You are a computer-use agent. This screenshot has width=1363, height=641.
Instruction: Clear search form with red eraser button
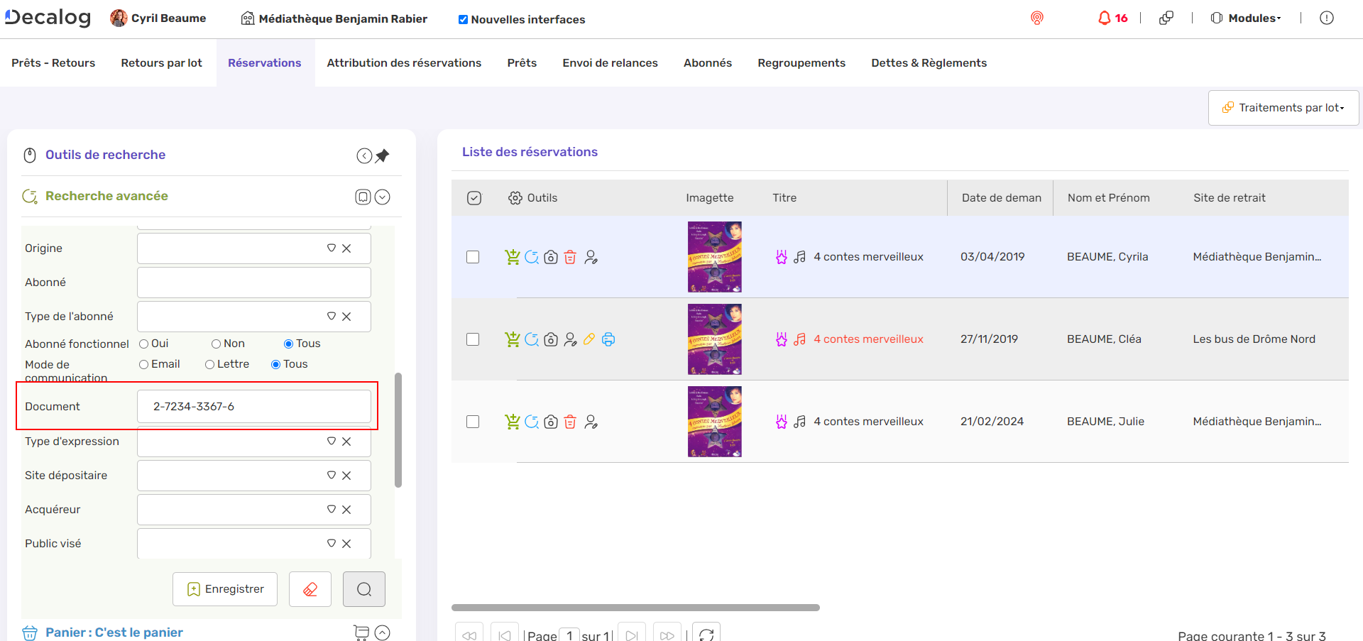click(x=310, y=589)
